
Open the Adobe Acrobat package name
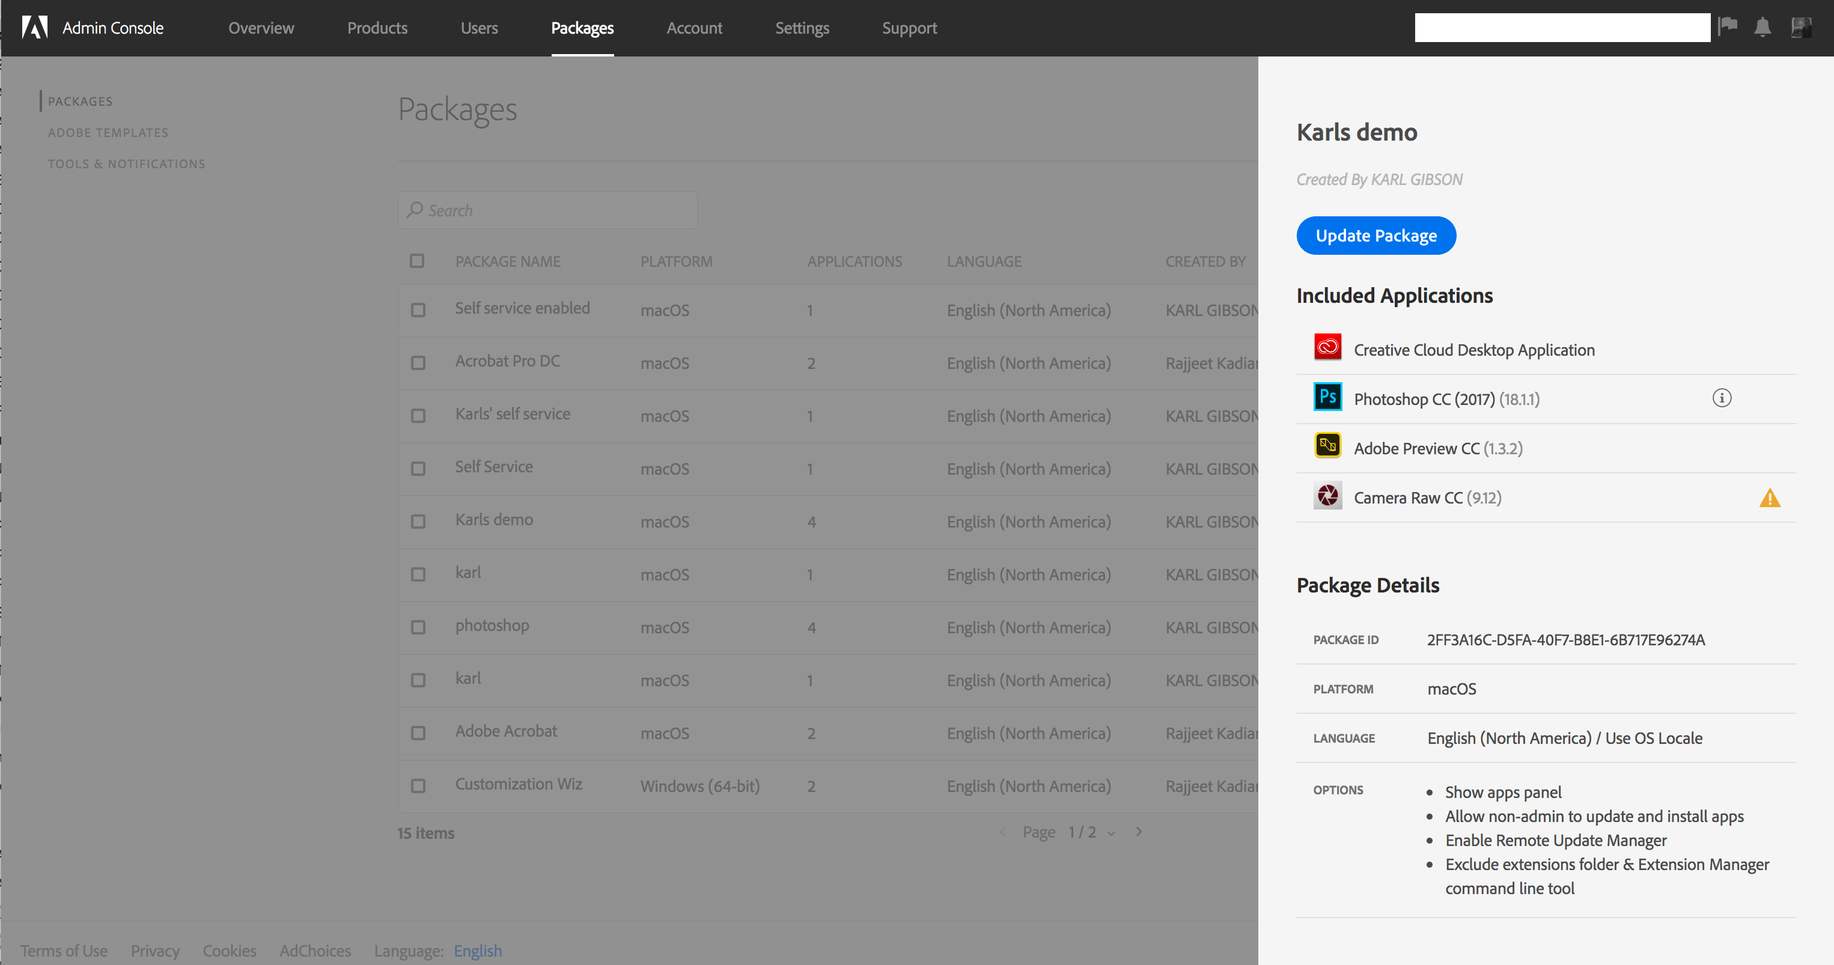click(x=506, y=731)
